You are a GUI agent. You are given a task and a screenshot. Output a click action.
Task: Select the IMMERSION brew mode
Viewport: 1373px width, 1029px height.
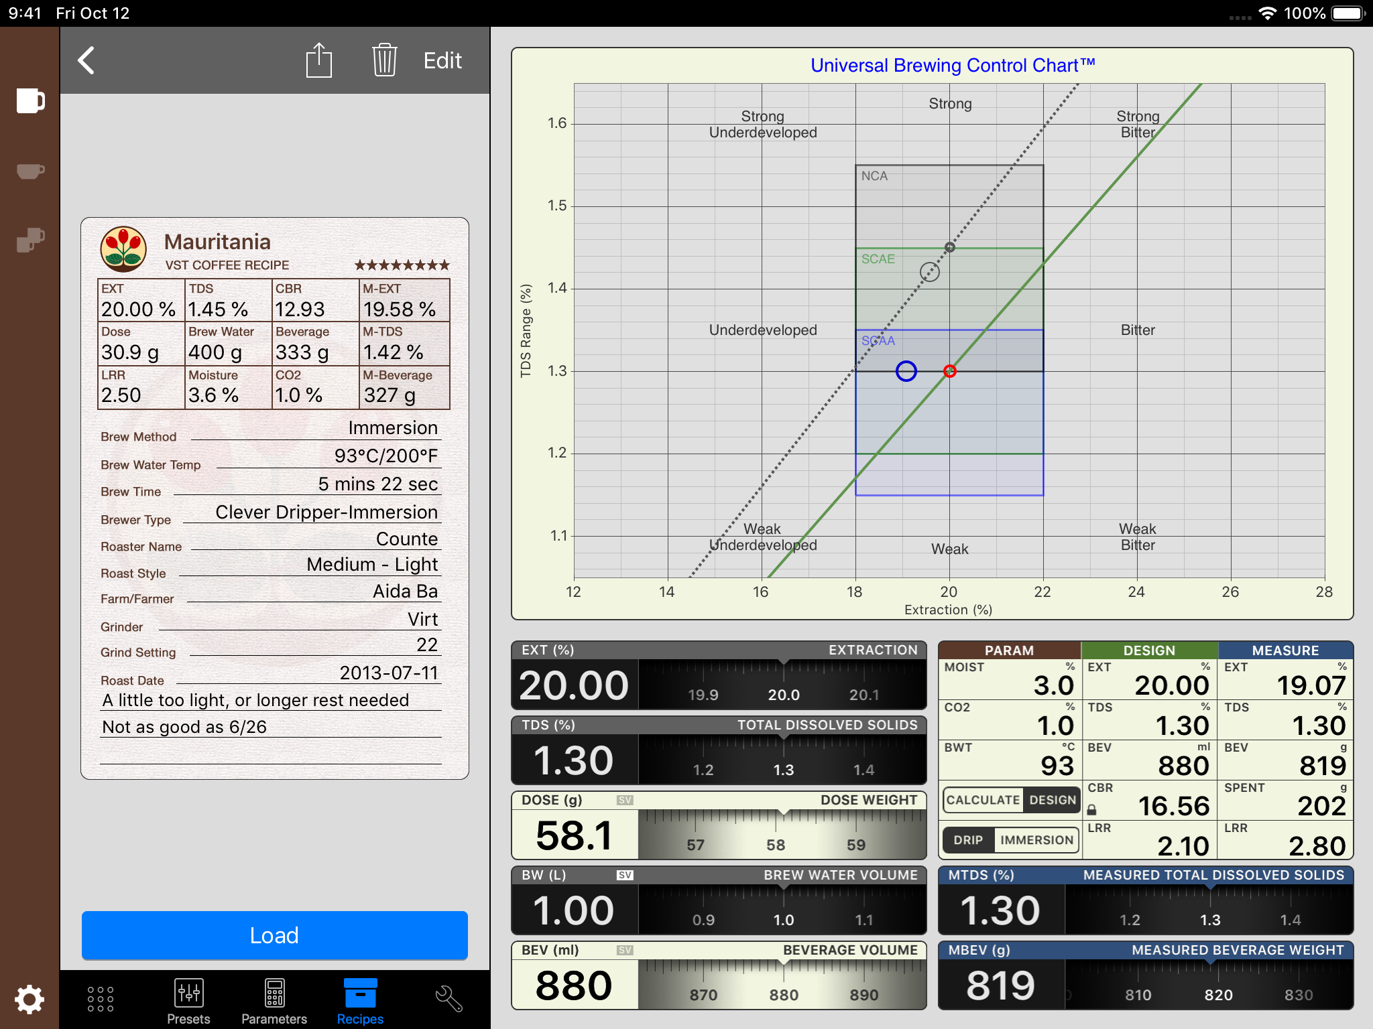[x=1036, y=840]
